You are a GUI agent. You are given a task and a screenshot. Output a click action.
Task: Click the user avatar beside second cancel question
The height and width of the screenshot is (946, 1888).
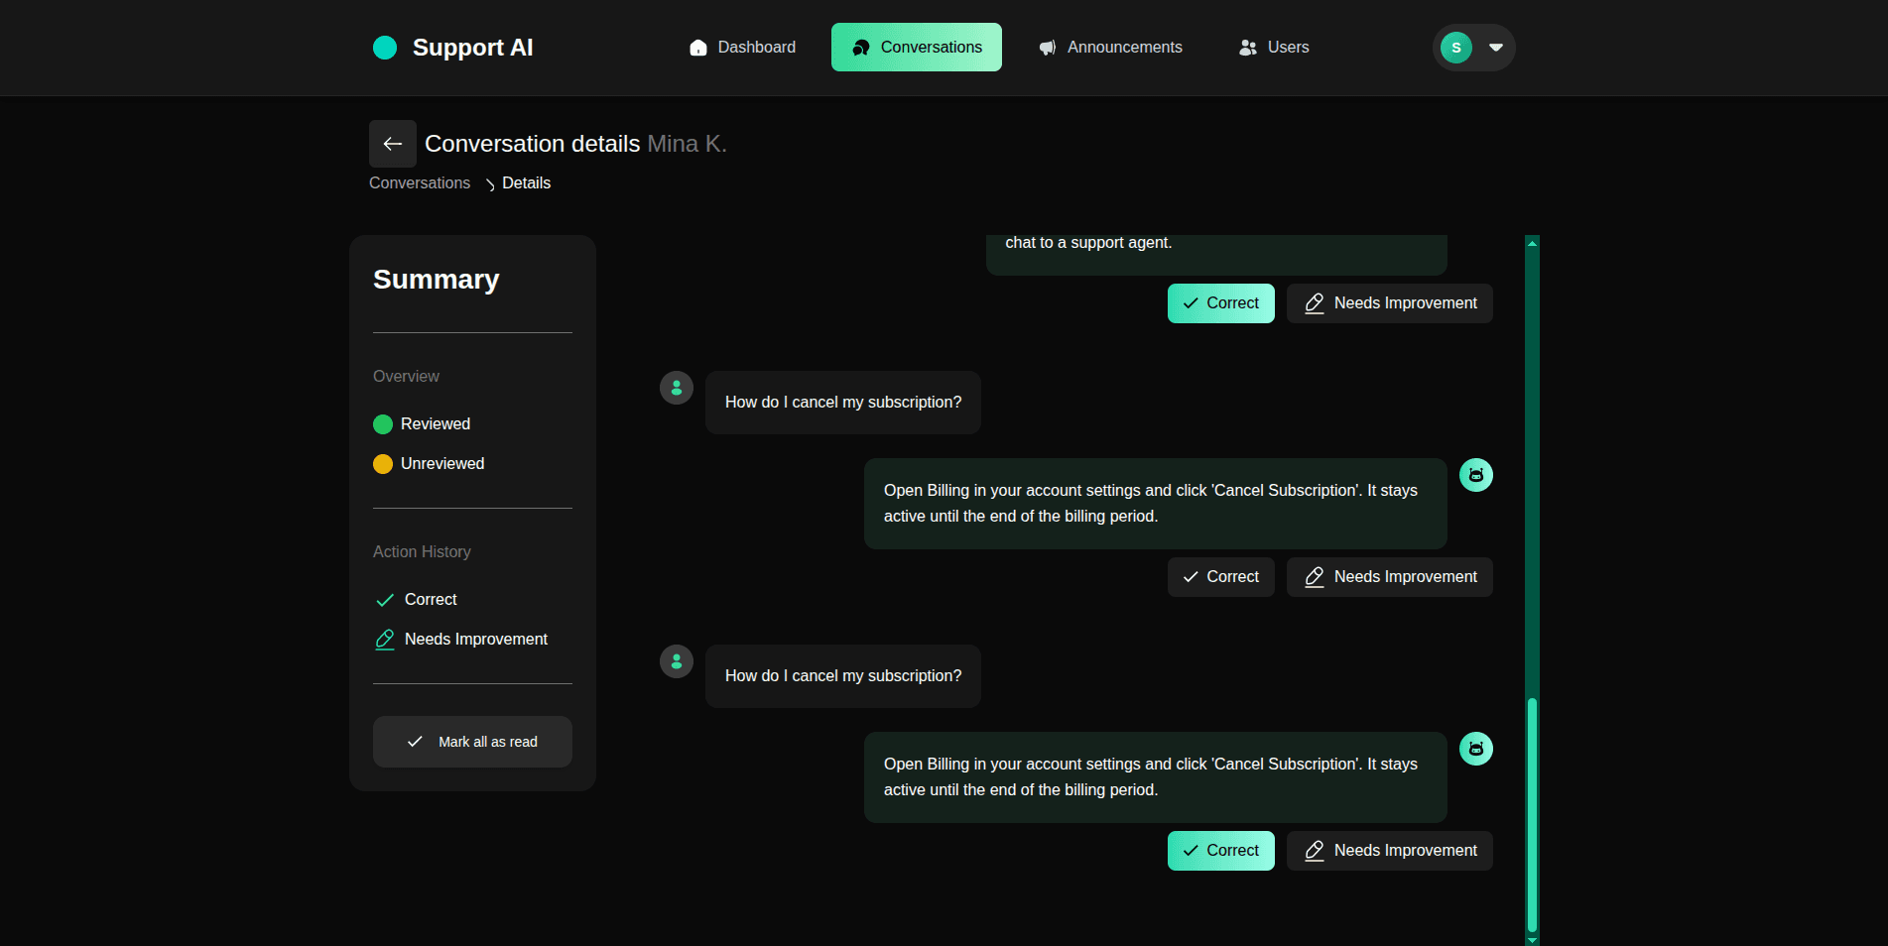(x=677, y=661)
